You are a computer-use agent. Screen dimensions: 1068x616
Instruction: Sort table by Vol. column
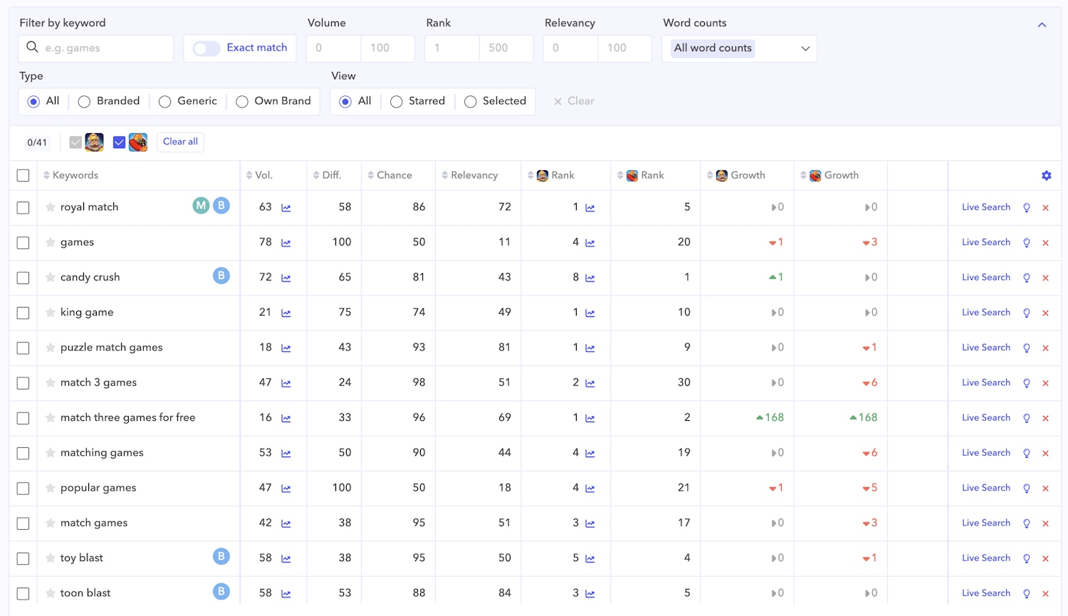(x=260, y=175)
